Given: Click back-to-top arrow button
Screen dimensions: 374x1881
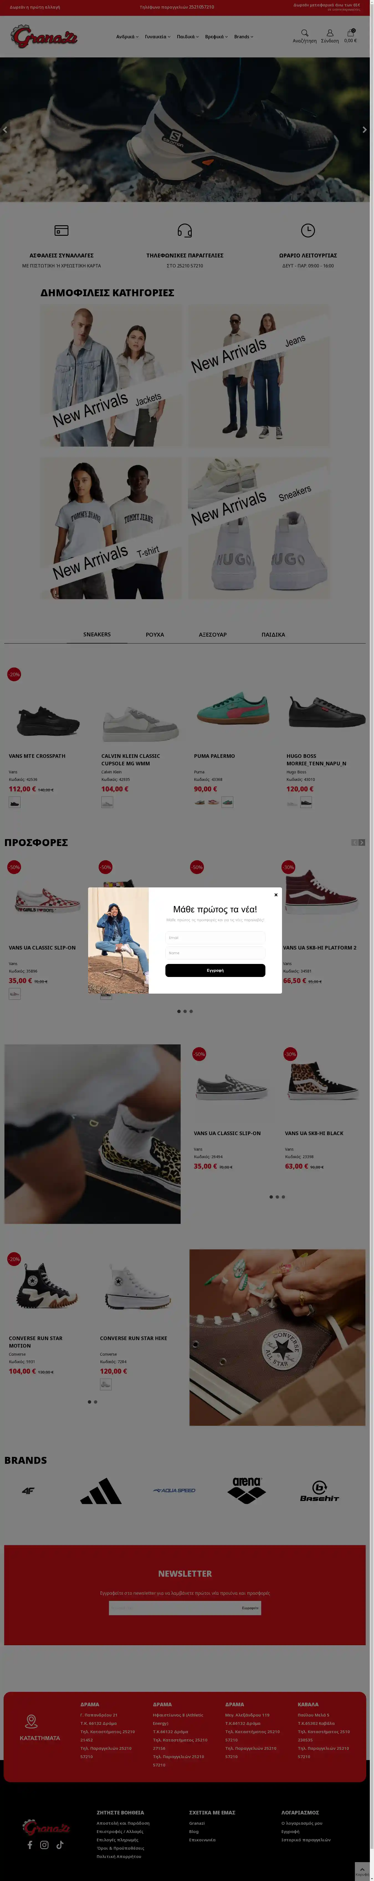Looking at the screenshot, I should coord(362,1871).
